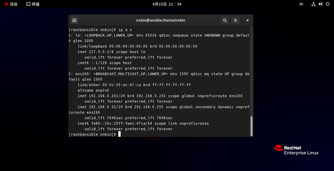Click the network status icon in top bar

(313, 4)
